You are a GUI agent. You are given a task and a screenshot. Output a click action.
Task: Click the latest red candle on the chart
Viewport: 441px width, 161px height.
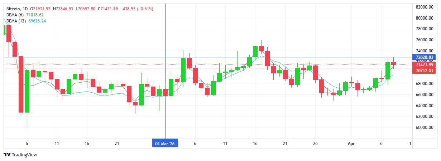(x=393, y=63)
